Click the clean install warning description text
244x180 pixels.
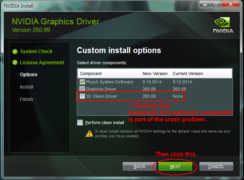pyautogui.click(x=163, y=134)
